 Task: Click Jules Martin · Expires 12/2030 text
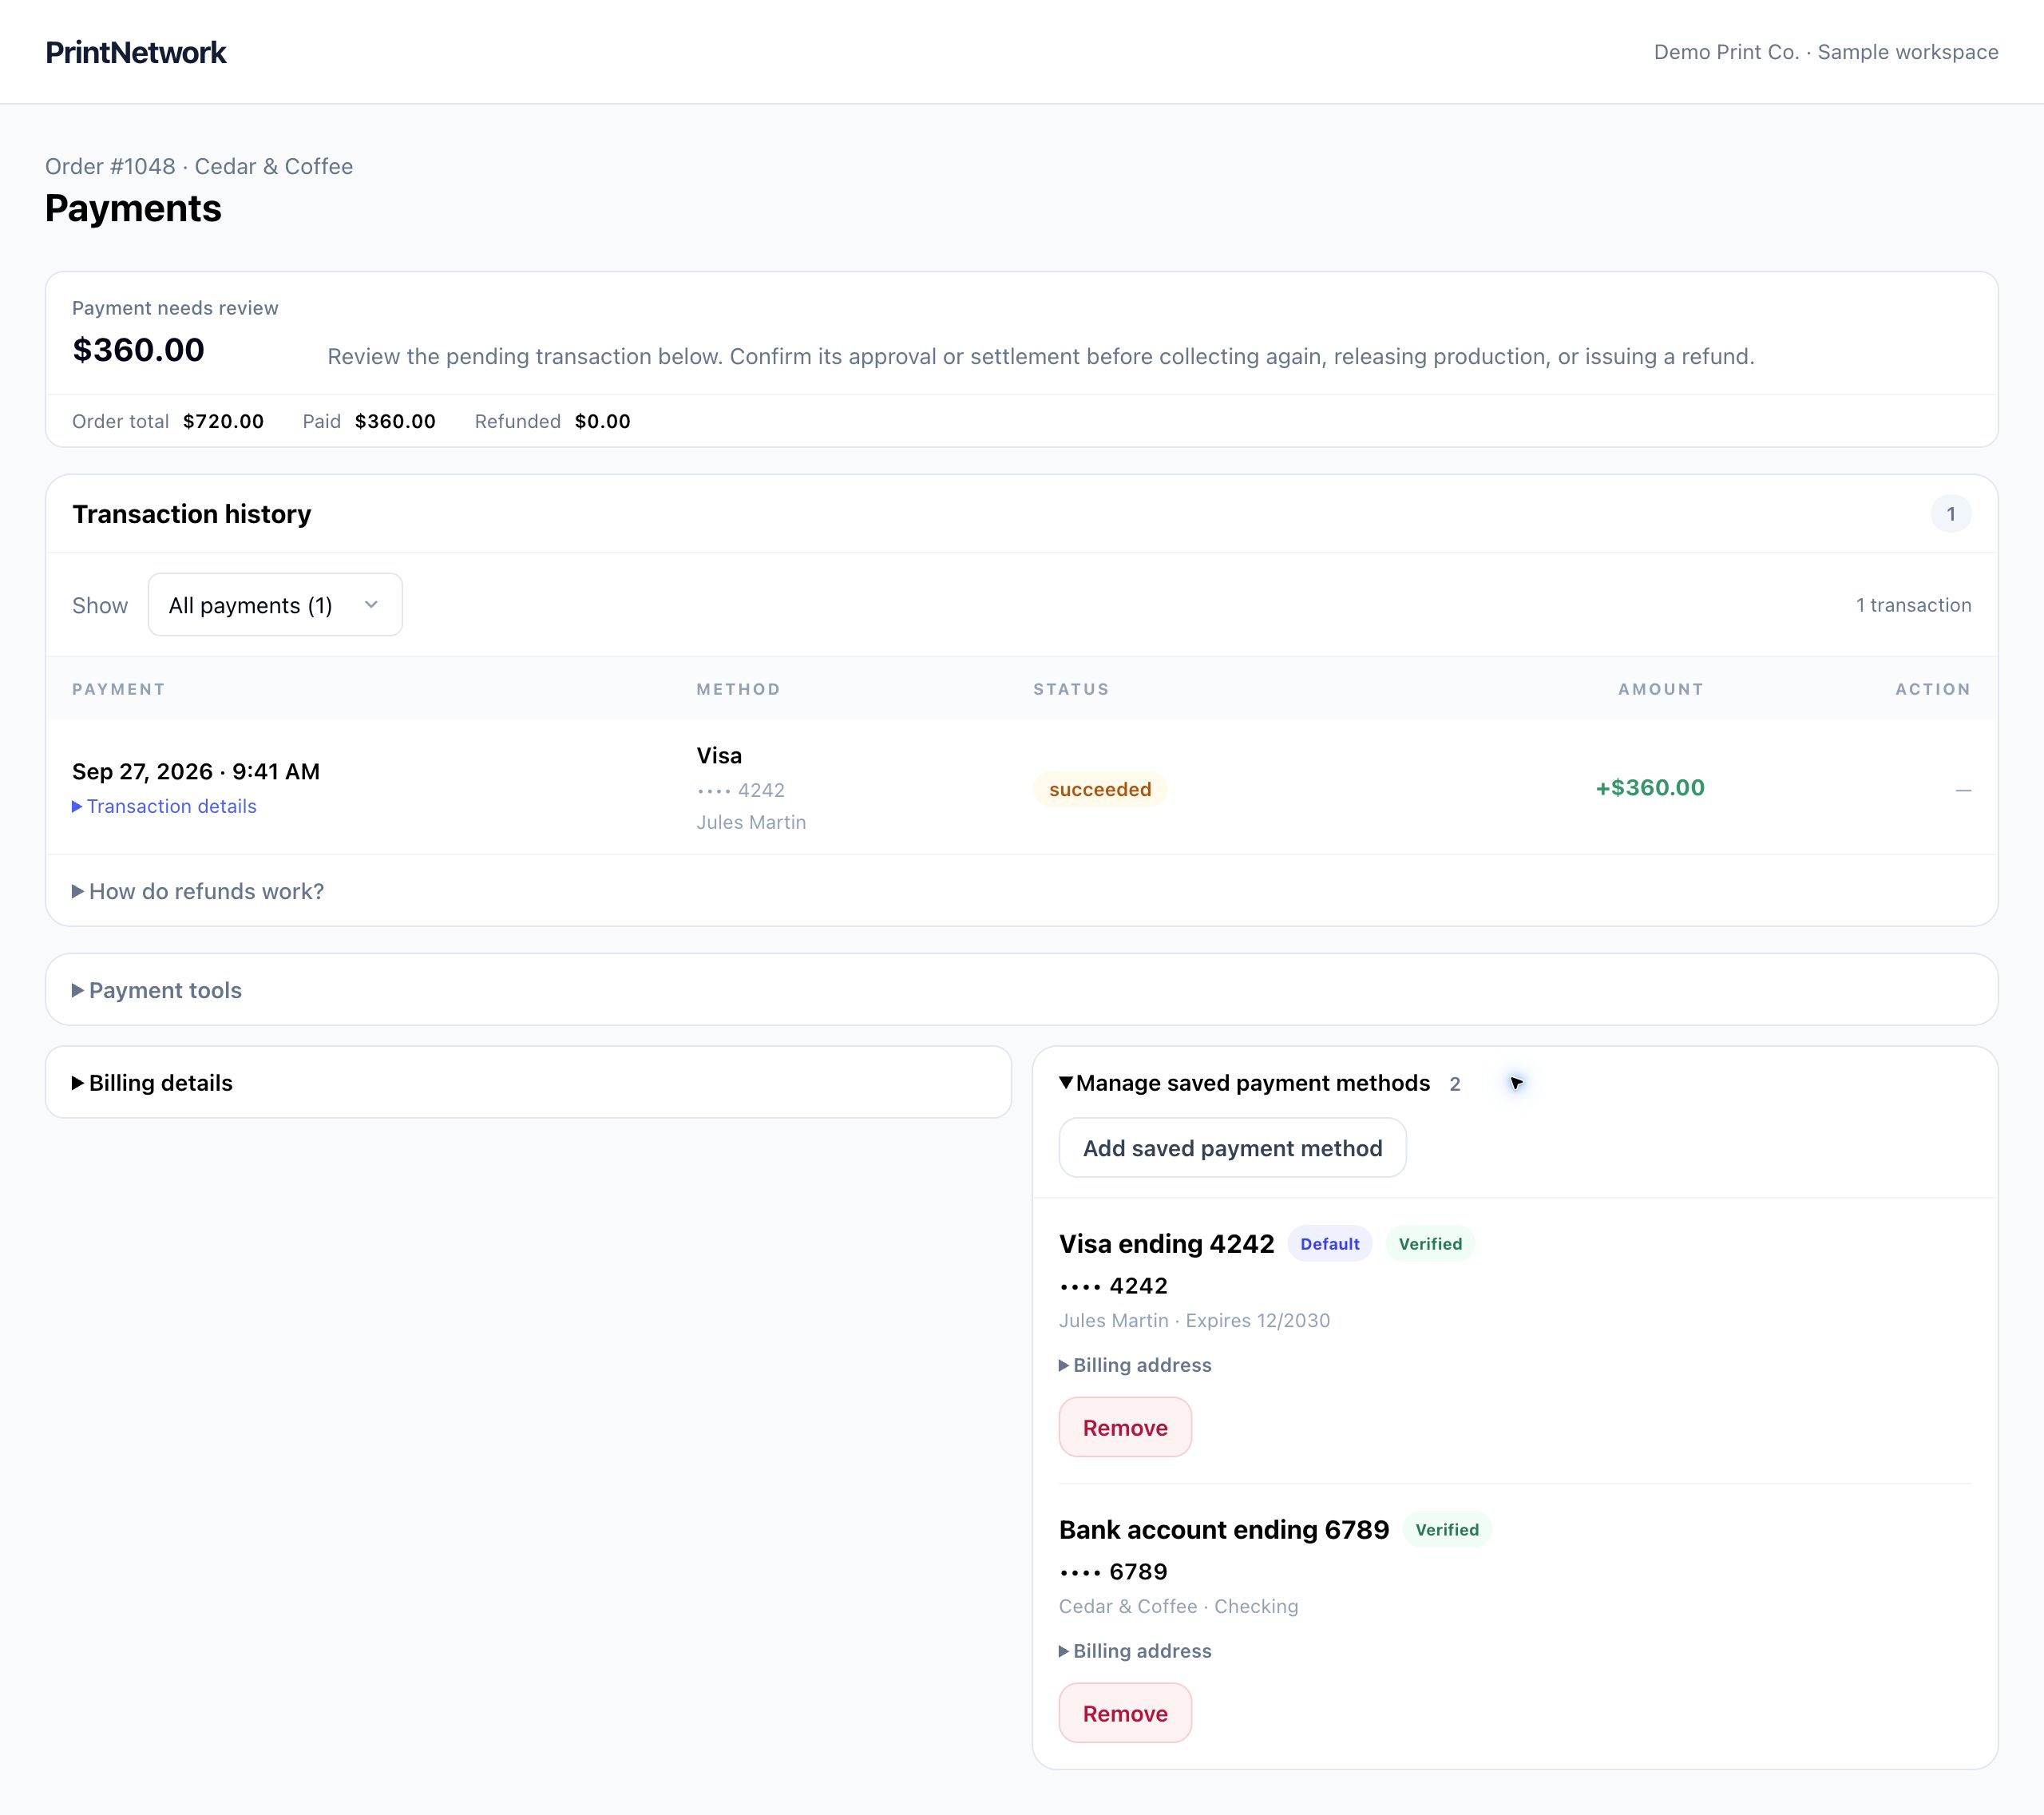(x=1194, y=1320)
